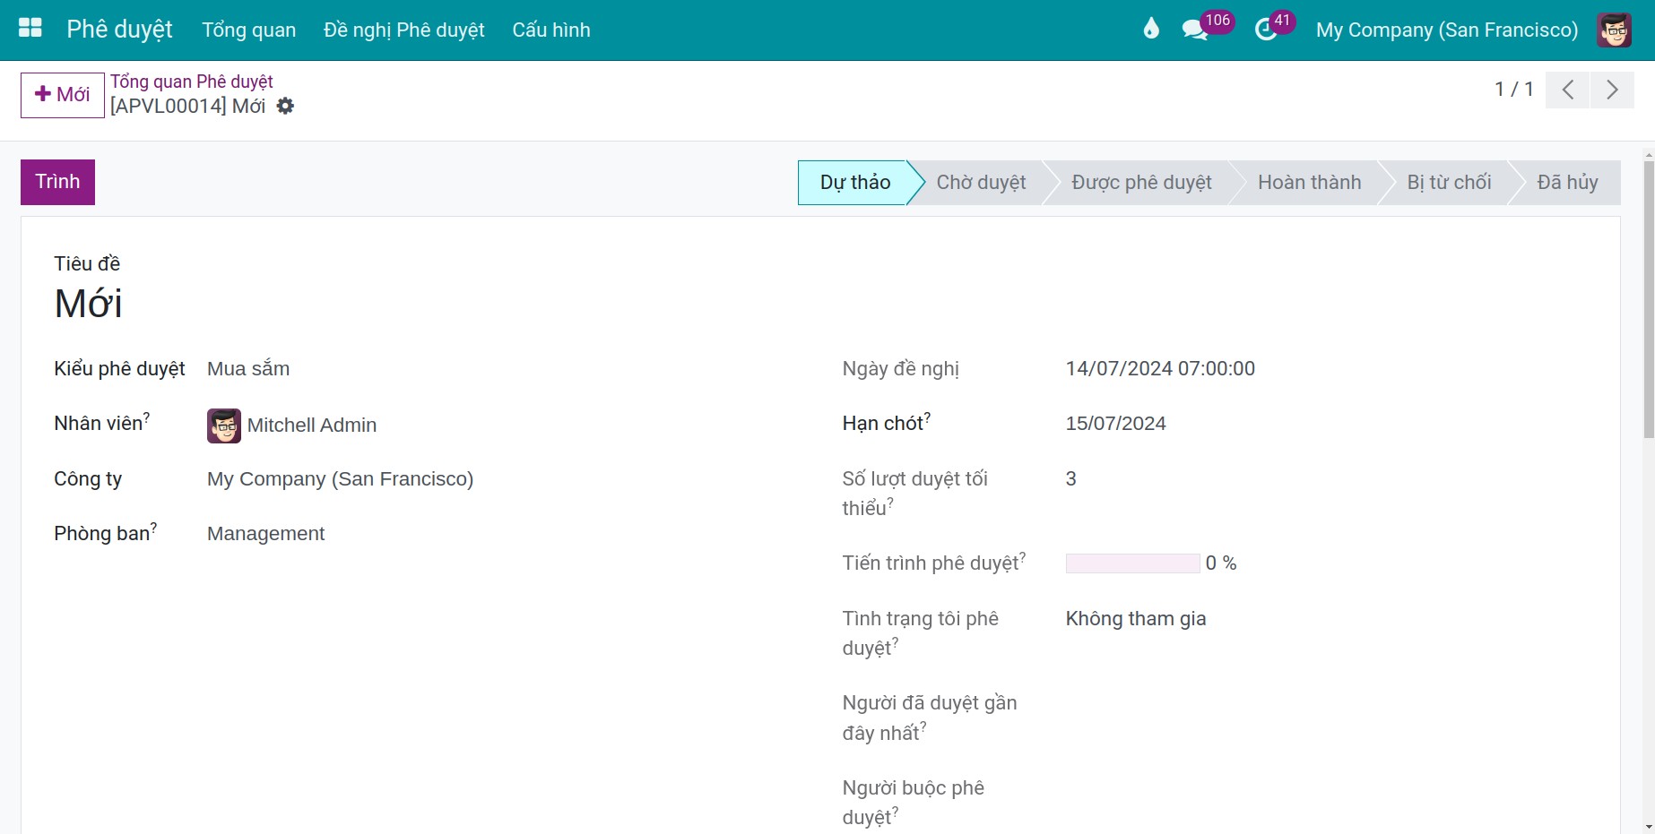Click the Hạn chót date 15/07/2024
Screen dimensions: 1655x834
pos(1115,424)
